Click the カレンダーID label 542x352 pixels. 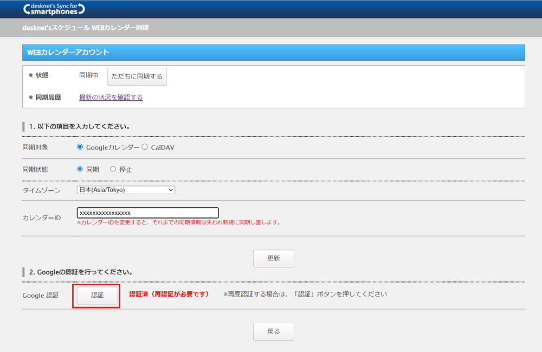(42, 218)
